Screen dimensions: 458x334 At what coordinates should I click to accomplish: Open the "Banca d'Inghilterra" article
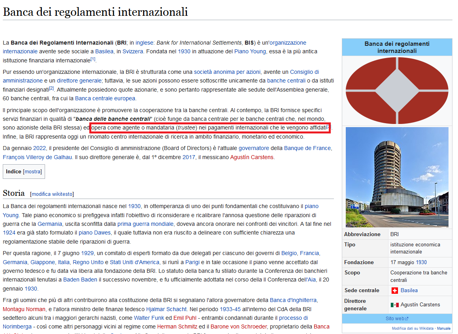293,300
